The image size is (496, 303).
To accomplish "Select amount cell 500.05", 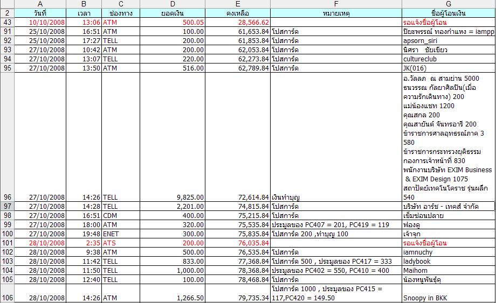I will coord(173,23).
